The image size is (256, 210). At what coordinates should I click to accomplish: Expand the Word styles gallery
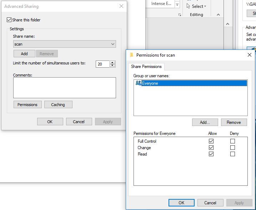(x=177, y=4)
